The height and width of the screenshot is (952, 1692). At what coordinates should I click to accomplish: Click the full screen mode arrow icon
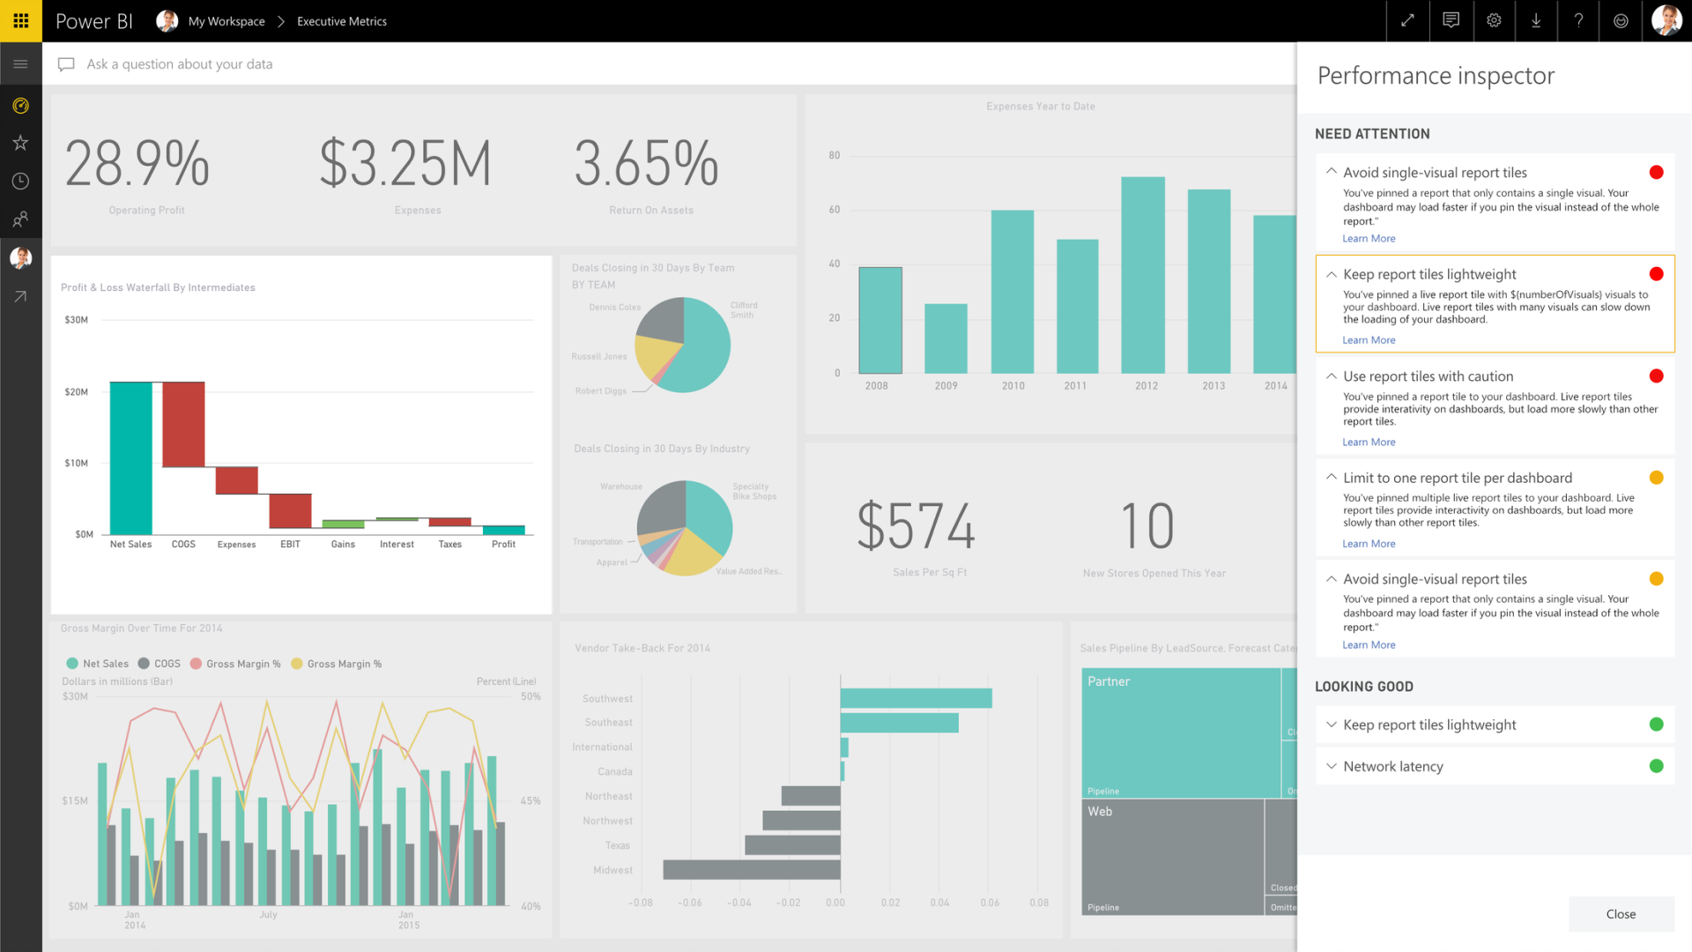(1407, 21)
